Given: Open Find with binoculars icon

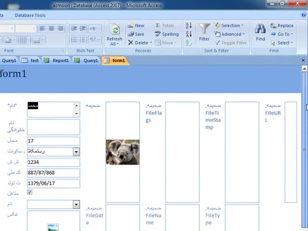Looking at the screenshot, I should point(260,29).
